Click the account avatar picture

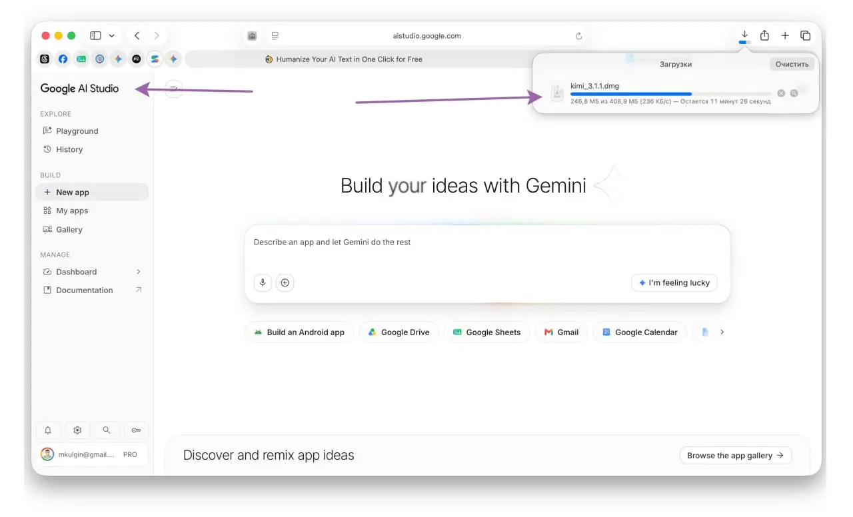point(47,454)
